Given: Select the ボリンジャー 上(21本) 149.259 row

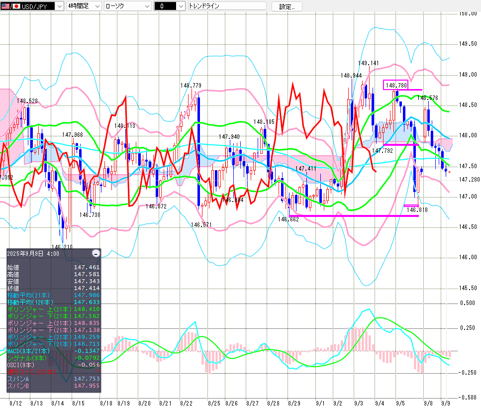Looking at the screenshot, I should [x=53, y=337].
